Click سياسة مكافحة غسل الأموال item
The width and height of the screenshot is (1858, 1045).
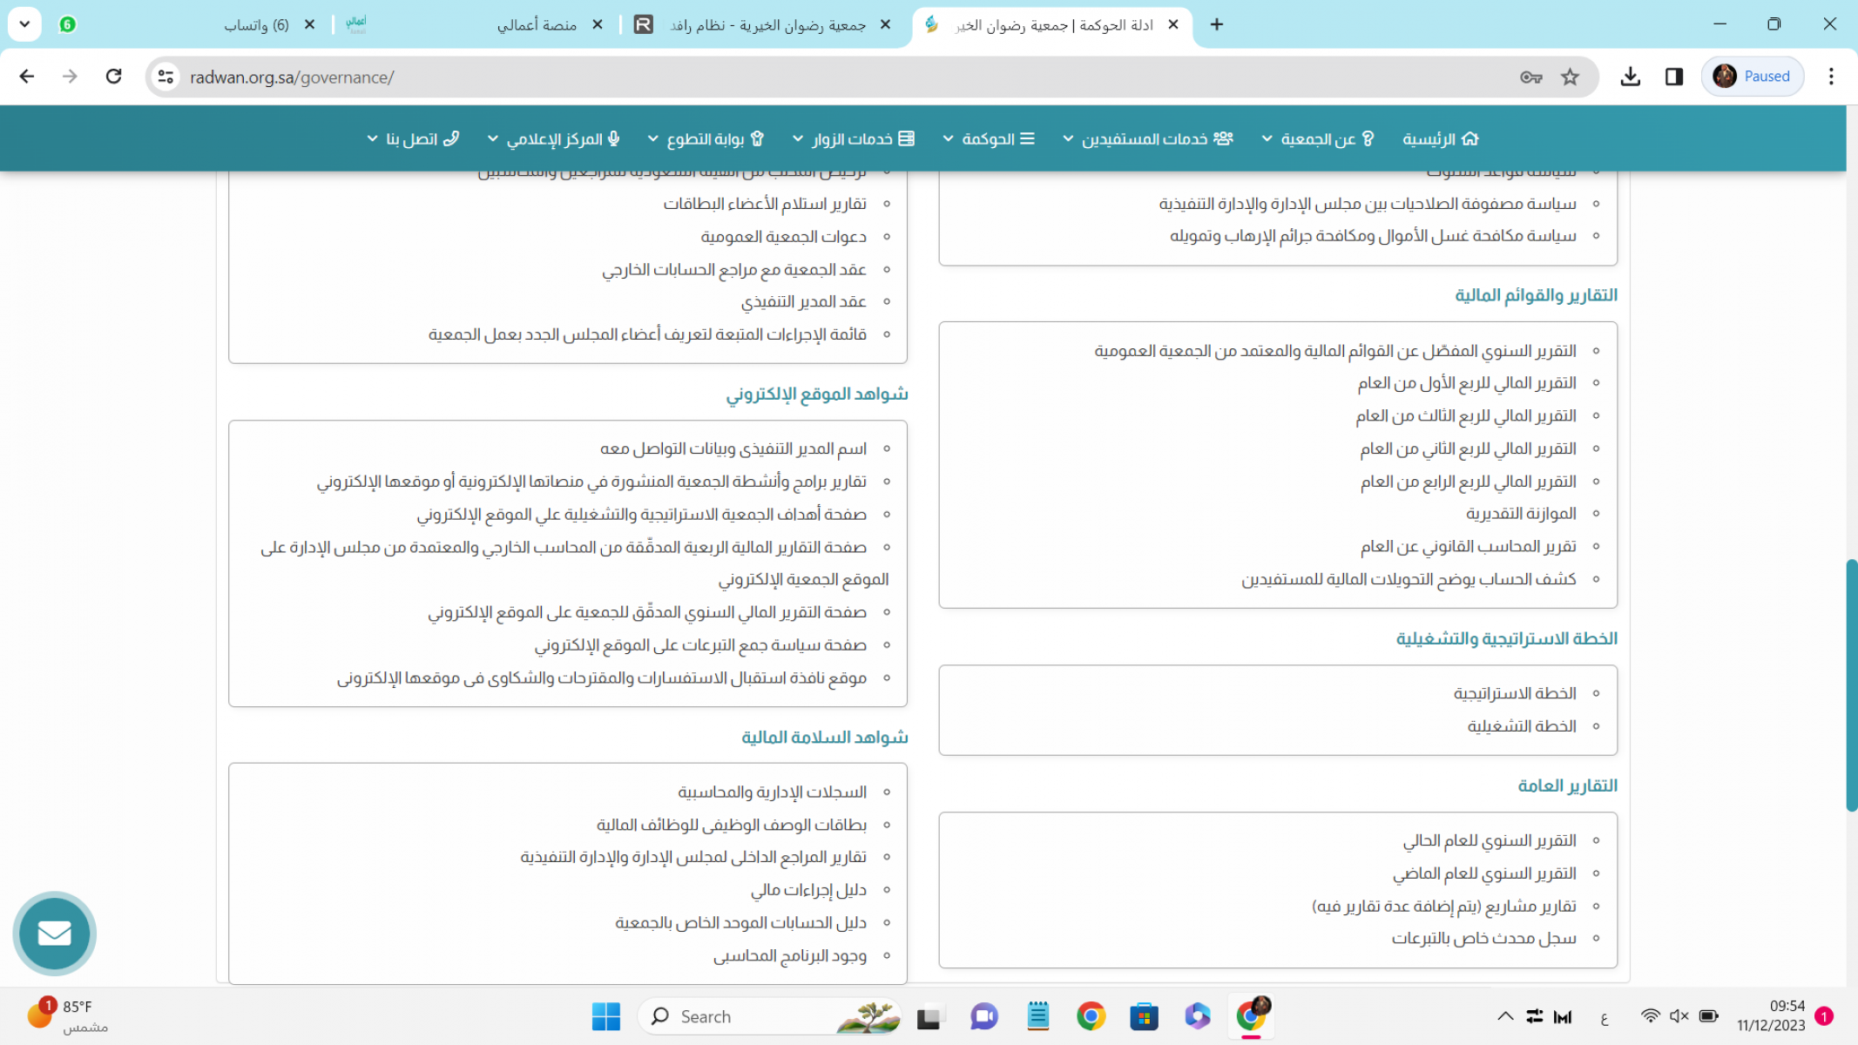(1373, 236)
